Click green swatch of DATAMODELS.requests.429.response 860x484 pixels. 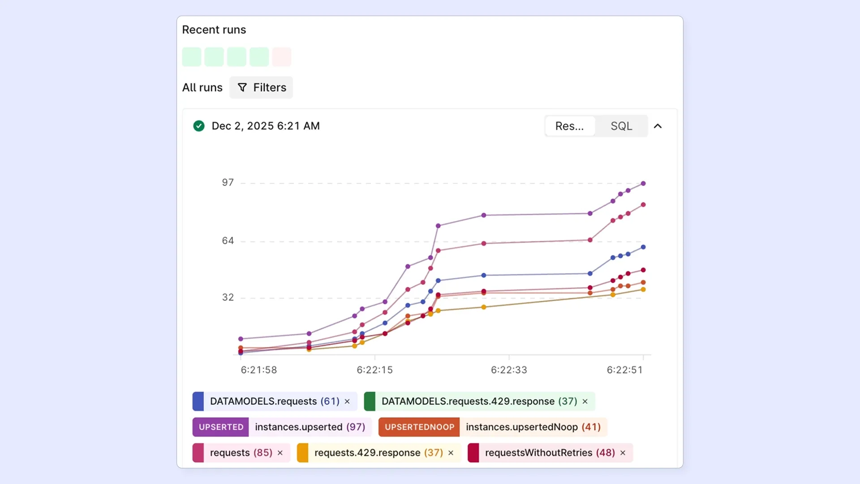click(370, 402)
